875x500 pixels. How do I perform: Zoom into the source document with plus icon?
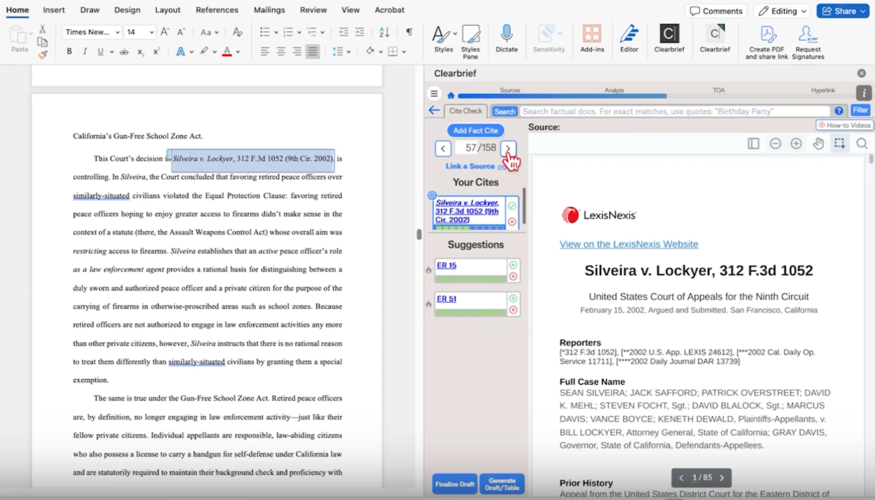[x=797, y=143]
